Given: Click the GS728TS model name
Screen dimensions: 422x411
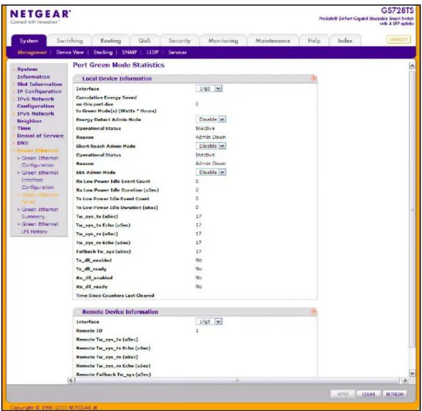Looking at the screenshot, I should coord(397,11).
